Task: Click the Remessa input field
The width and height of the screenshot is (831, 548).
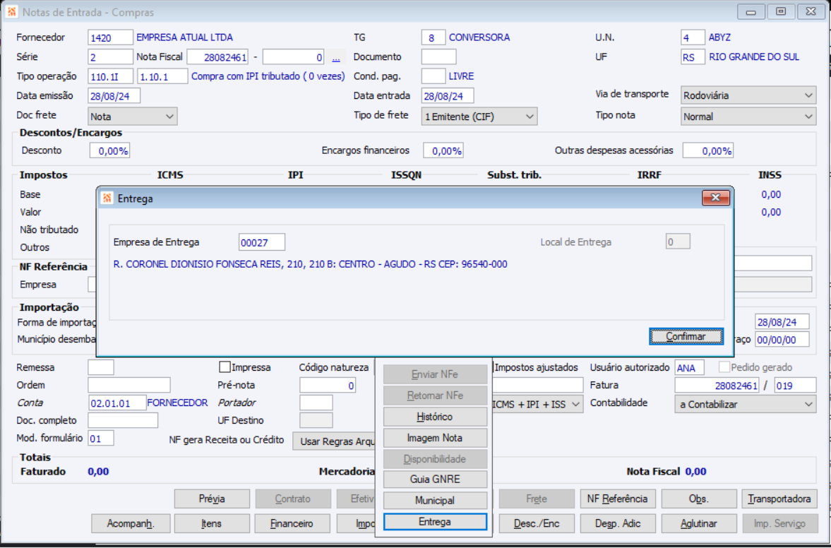Action: tap(101, 367)
